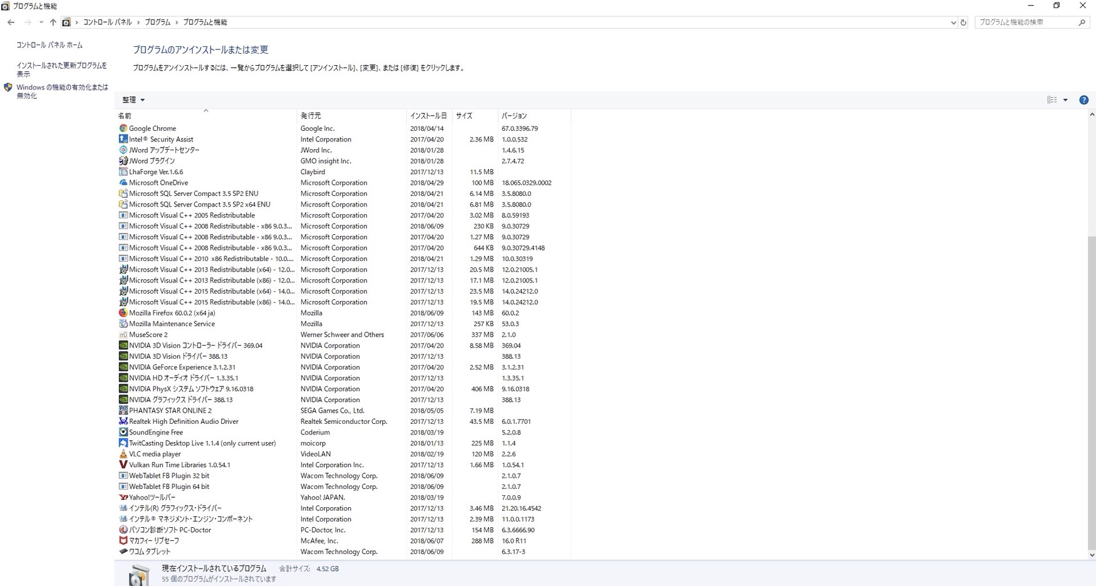Open インストールされた更新プログラムを表示 link
The image size is (1096, 586).
point(61,69)
